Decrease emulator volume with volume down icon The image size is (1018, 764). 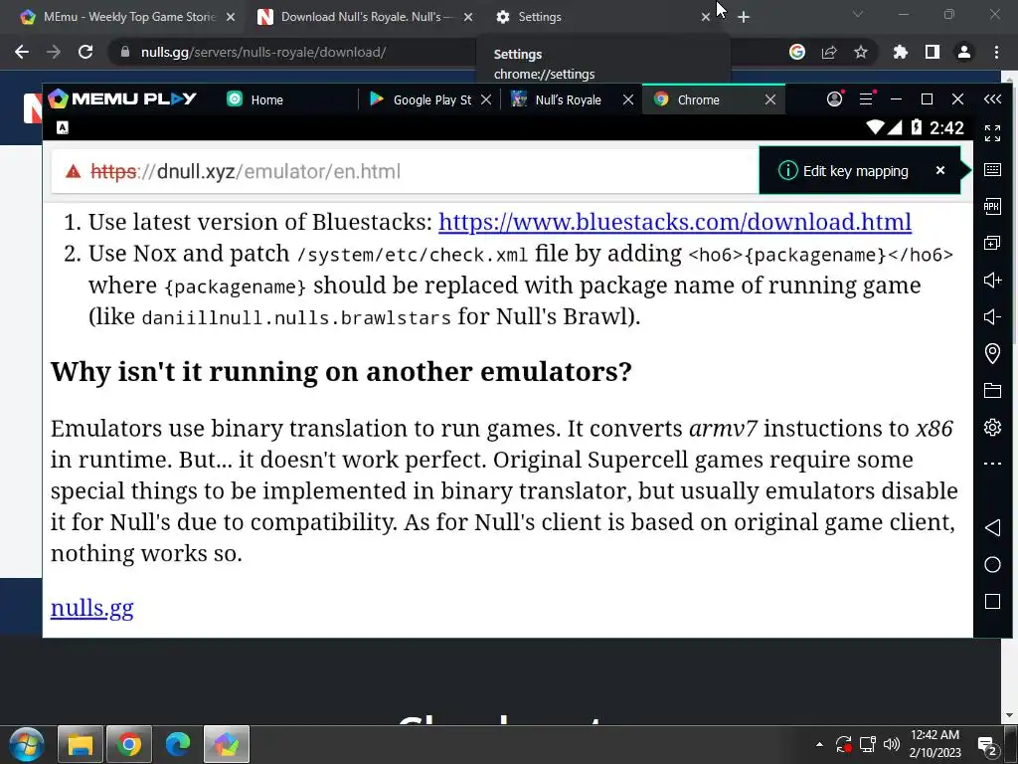(992, 317)
